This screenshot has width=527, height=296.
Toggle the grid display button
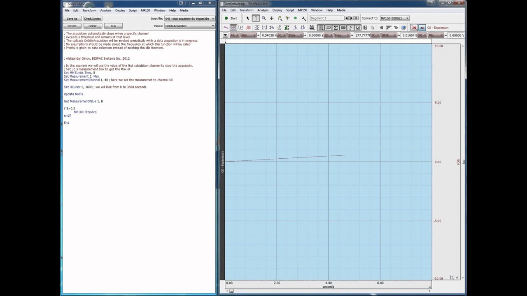[321, 28]
